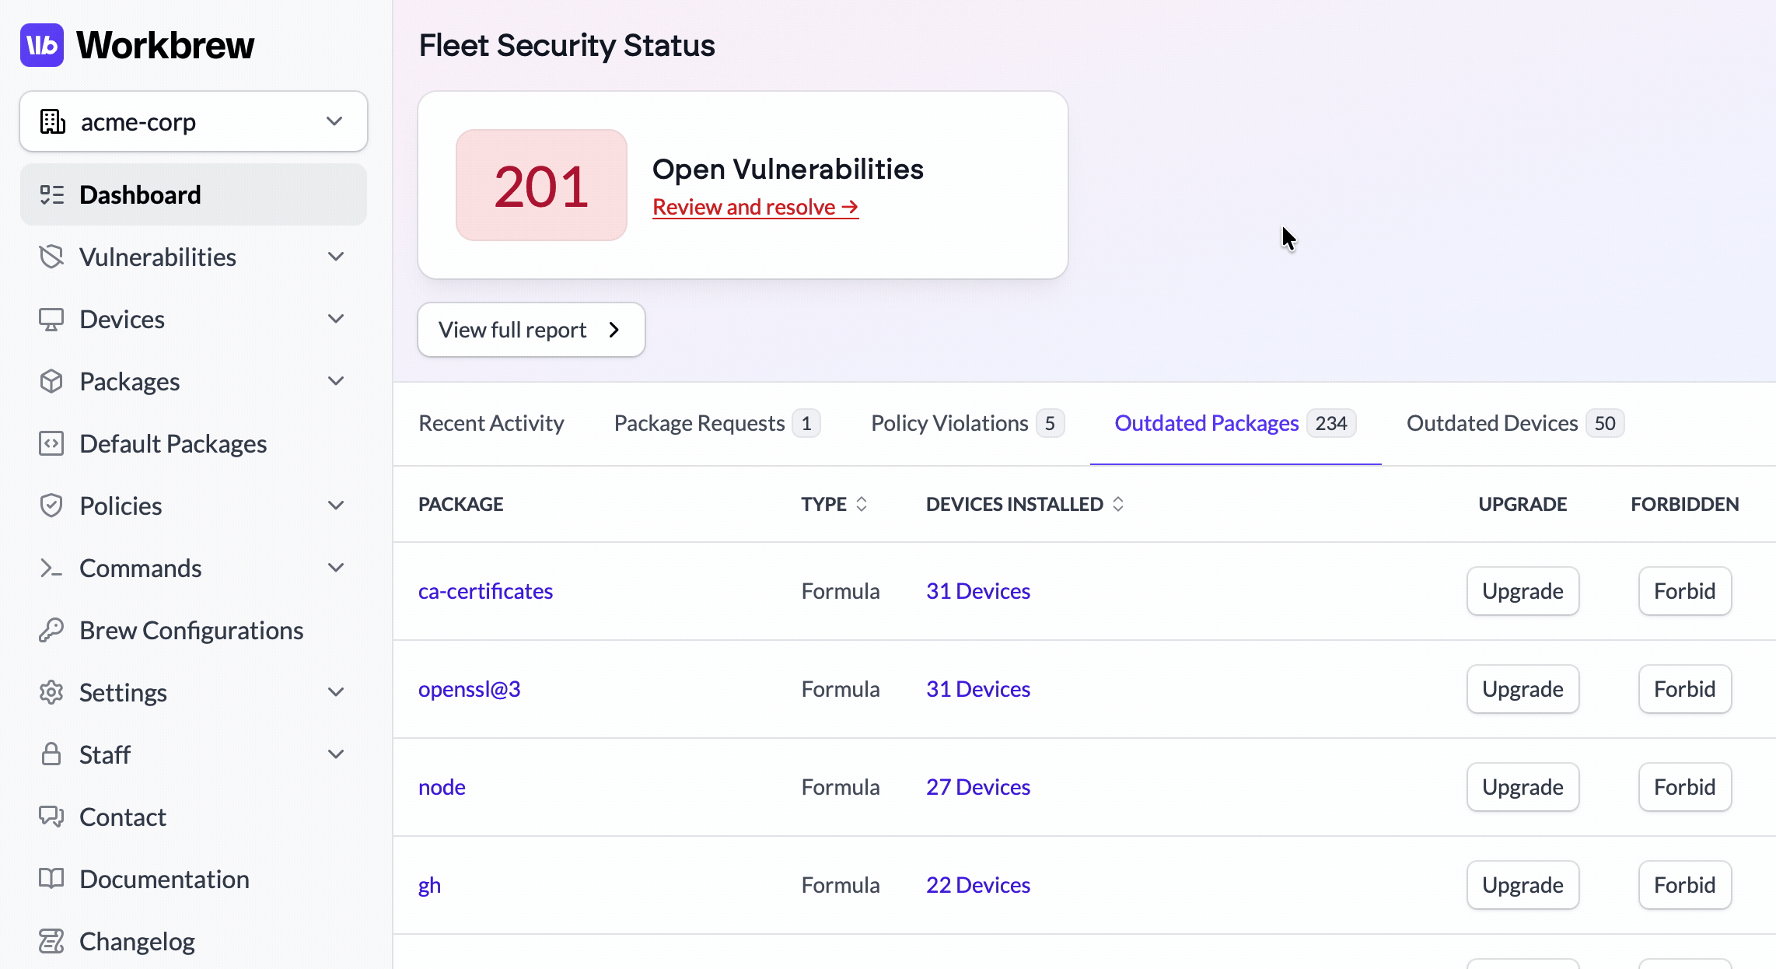
Task: Click the Workbrew logo icon
Action: pyautogui.click(x=42, y=45)
